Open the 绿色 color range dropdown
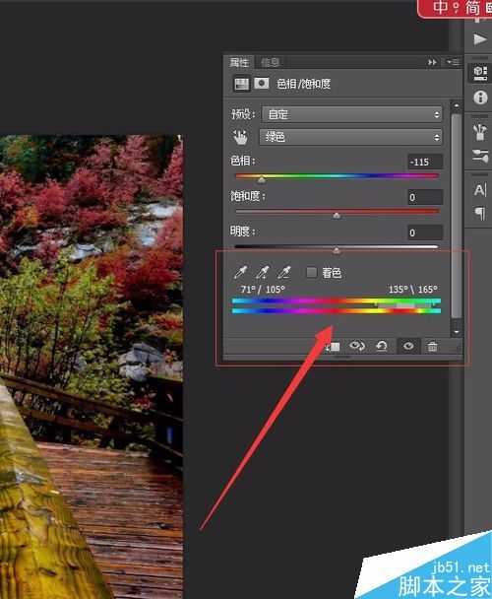Screen dimensions: 492x599 point(350,137)
